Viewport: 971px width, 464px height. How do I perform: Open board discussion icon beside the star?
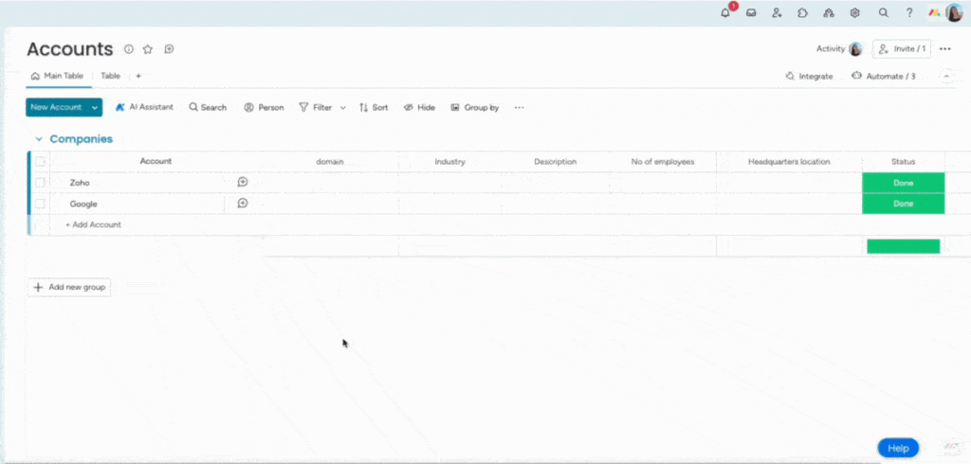click(x=169, y=49)
